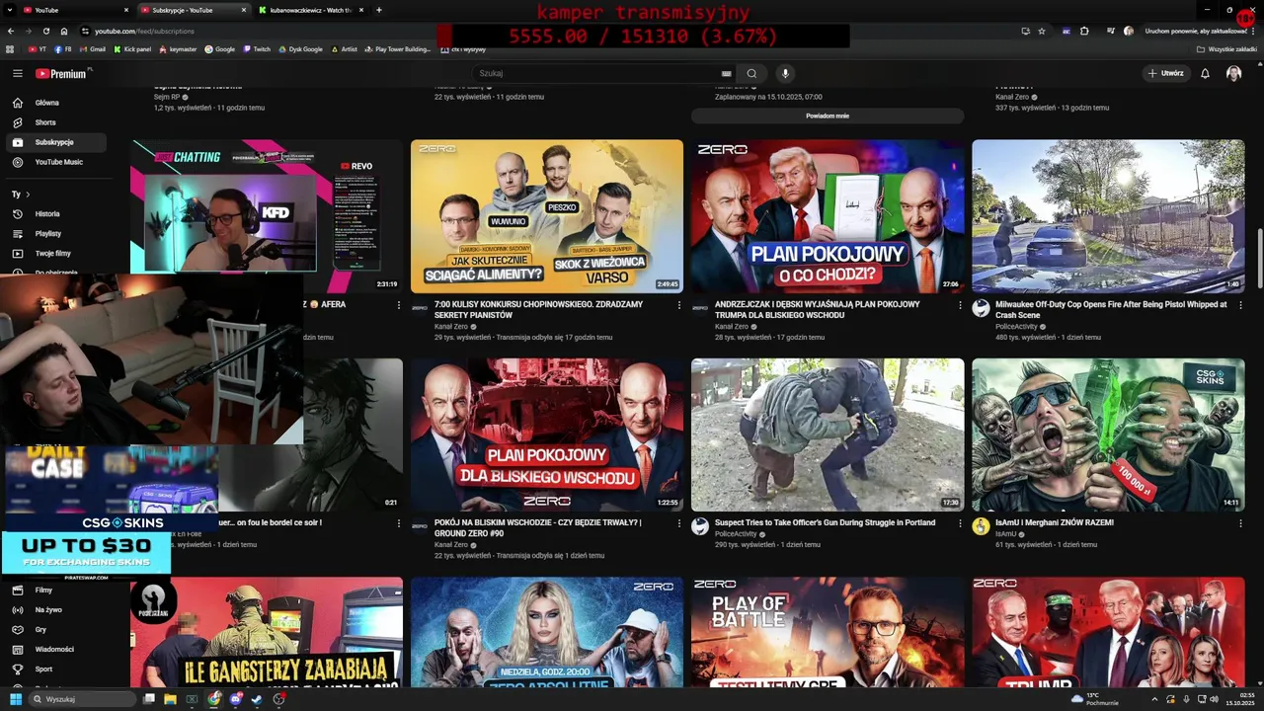Open options for IsAmU i Merghani video
The width and height of the screenshot is (1264, 711).
pyautogui.click(x=1240, y=523)
